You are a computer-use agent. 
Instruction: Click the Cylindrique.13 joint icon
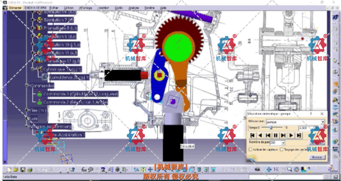[39, 69]
